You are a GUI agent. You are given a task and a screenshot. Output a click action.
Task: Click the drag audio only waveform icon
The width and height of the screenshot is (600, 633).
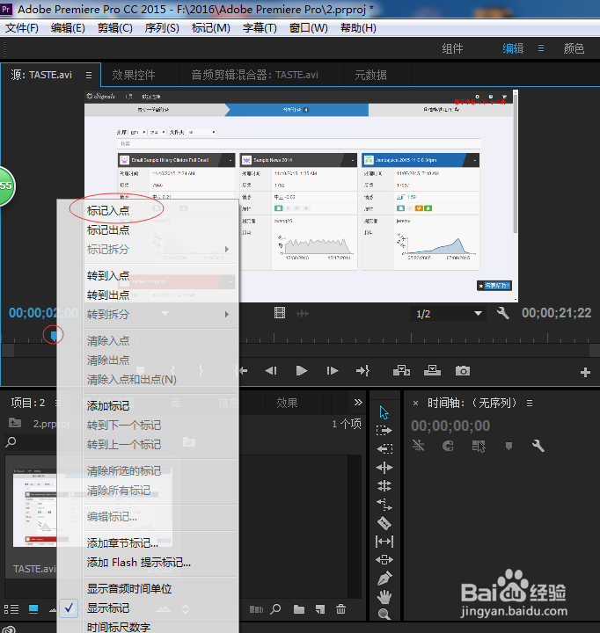point(303,313)
